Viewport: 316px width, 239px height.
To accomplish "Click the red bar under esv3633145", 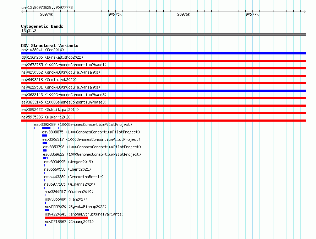I will pyautogui.click(x=163, y=106).
